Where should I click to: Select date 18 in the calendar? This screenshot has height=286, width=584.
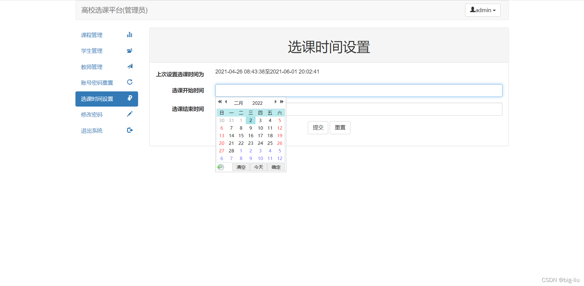click(270, 136)
